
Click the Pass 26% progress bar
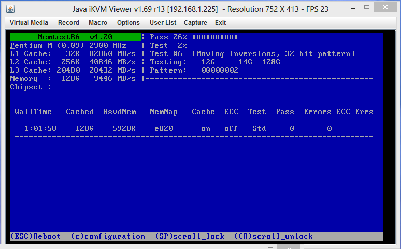194,37
